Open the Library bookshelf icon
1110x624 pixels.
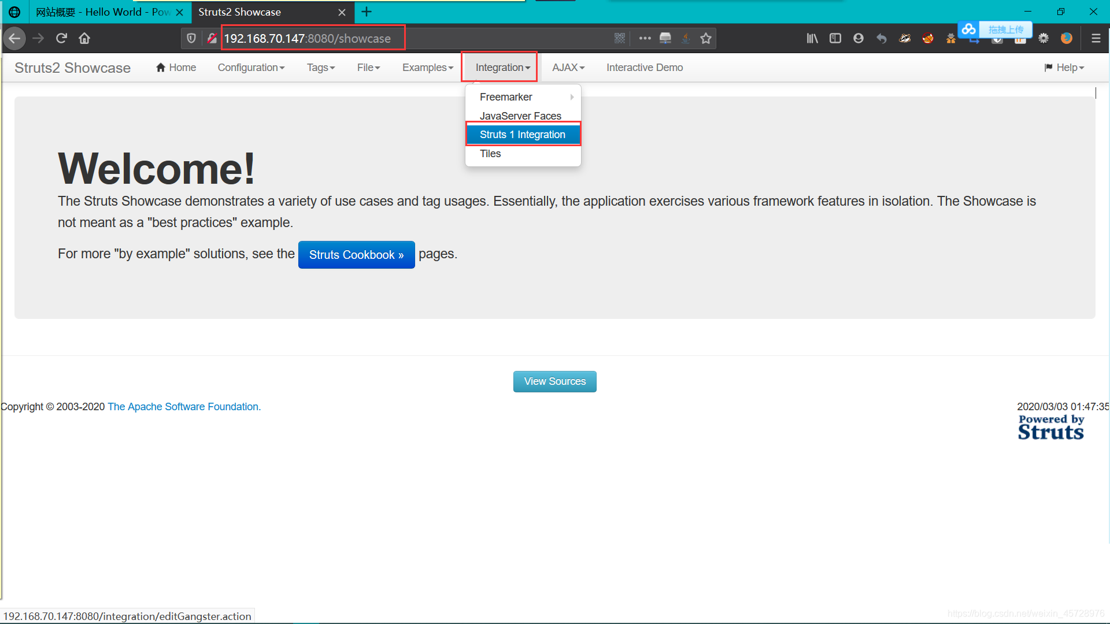[x=812, y=38]
